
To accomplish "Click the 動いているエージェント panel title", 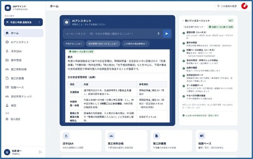I will [197, 21].
